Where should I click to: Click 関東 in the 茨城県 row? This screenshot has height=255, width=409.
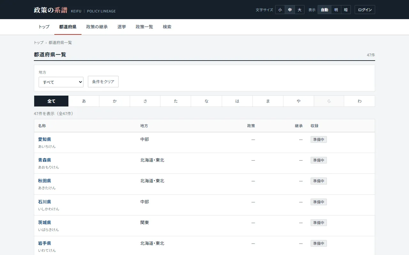(x=144, y=222)
